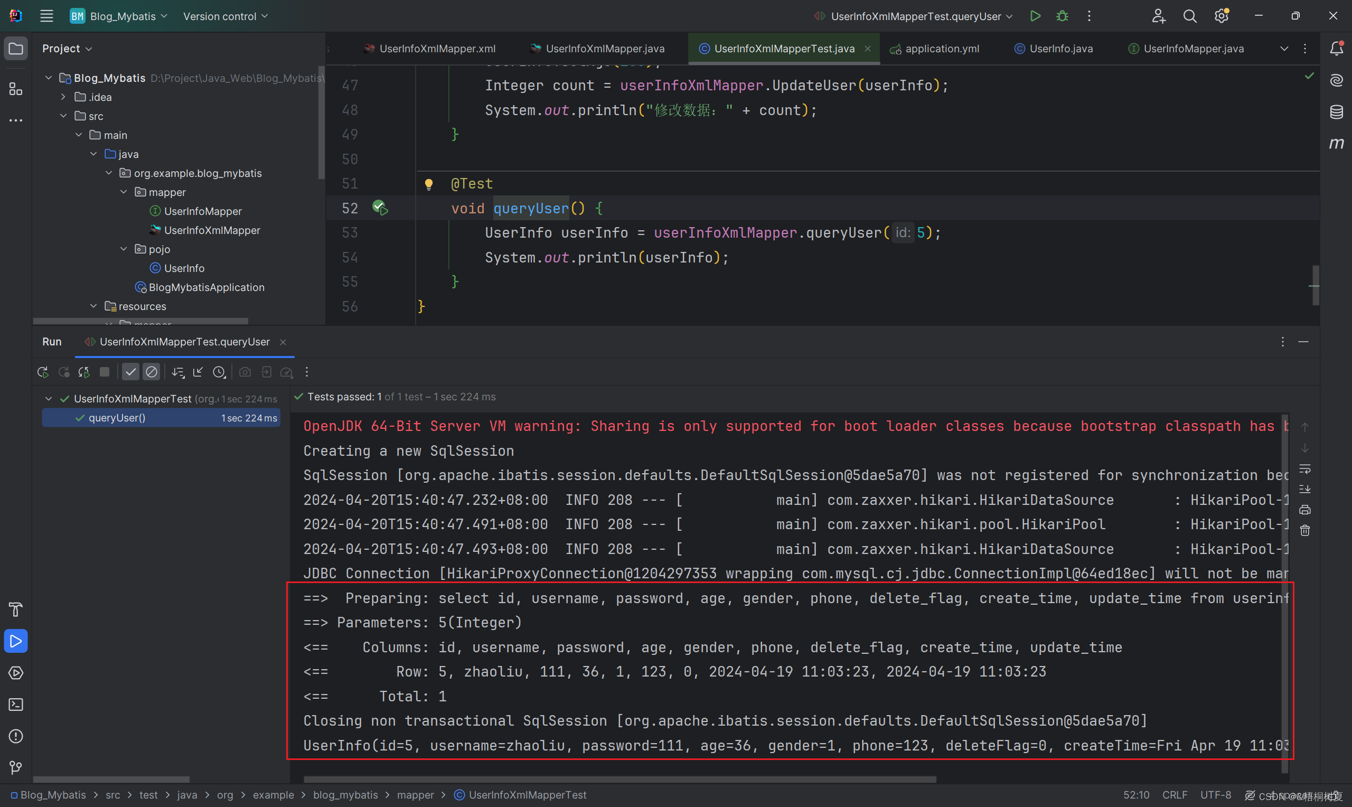Rerun failed tests
This screenshot has height=807, width=1352.
(x=63, y=372)
